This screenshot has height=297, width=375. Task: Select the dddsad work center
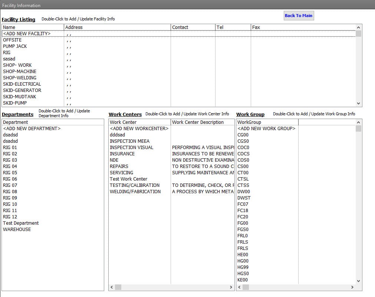coord(171,135)
